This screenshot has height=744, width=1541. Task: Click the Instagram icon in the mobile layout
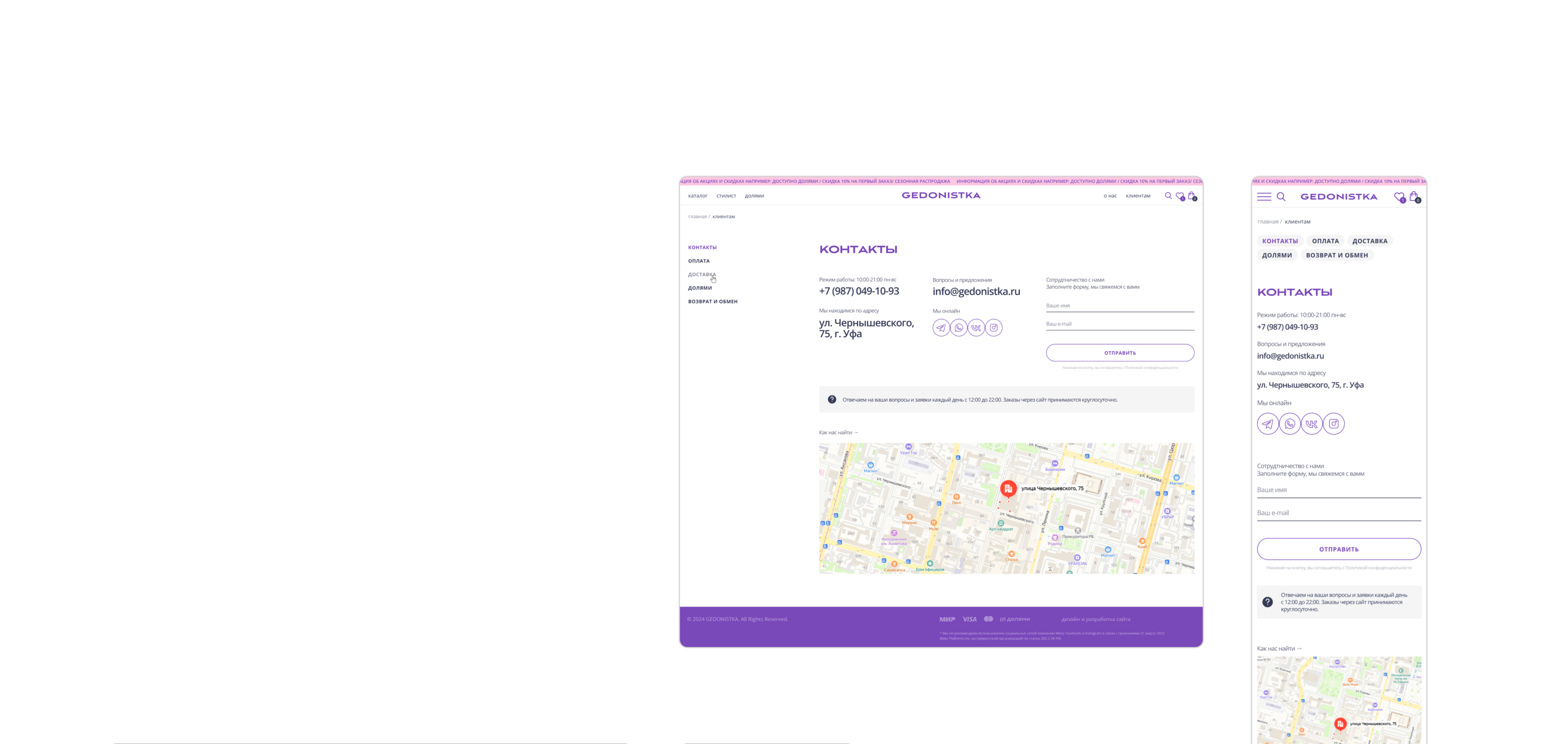pos(1333,423)
